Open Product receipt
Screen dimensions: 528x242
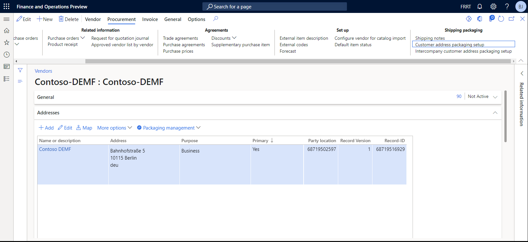[x=63, y=45]
